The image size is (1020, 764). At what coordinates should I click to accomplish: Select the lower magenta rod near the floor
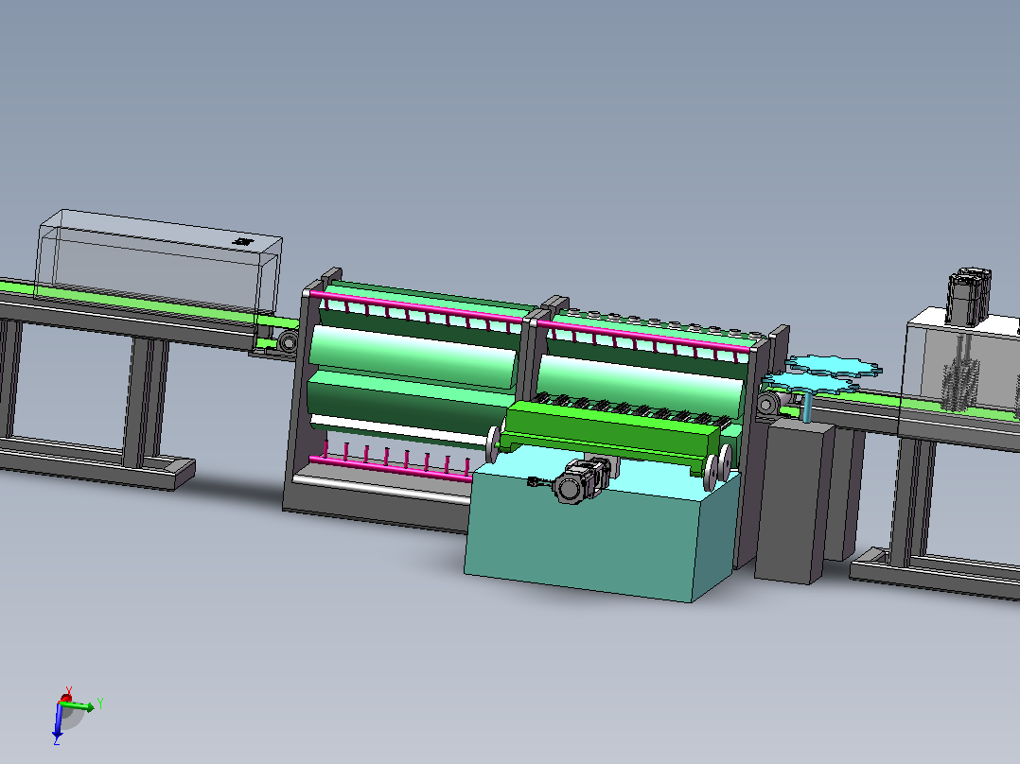390,468
